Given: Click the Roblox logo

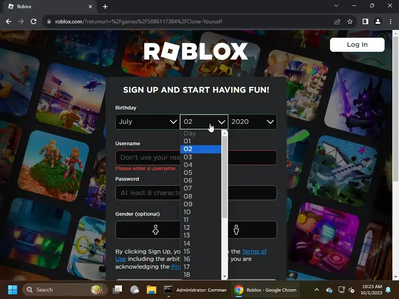Looking at the screenshot, I should tap(196, 51).
